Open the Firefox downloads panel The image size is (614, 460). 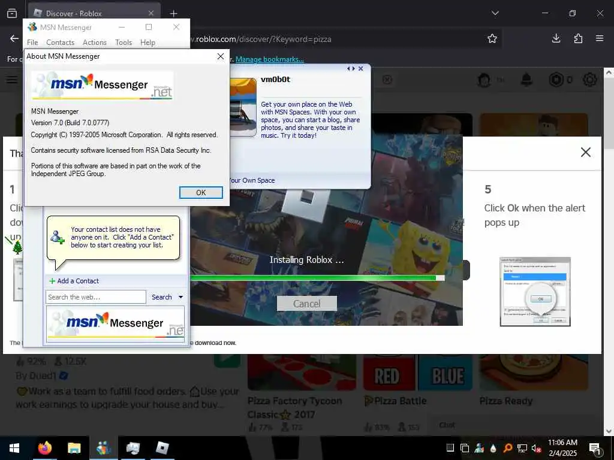556,38
